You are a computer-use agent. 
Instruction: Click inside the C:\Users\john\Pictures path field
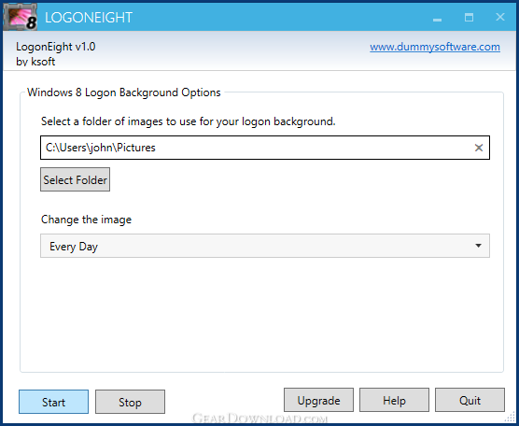[x=265, y=148]
